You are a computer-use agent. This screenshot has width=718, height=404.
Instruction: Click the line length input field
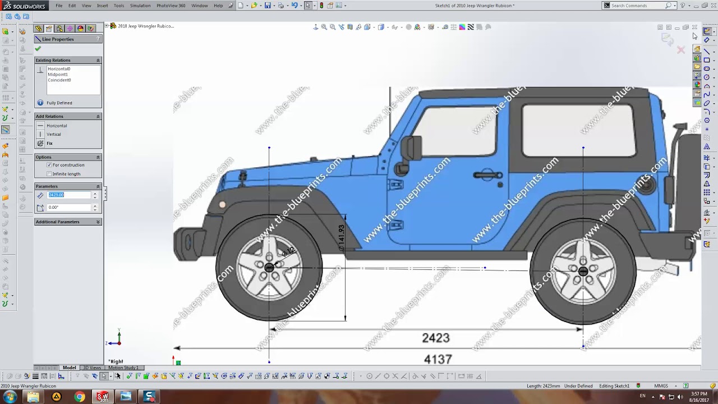69,195
